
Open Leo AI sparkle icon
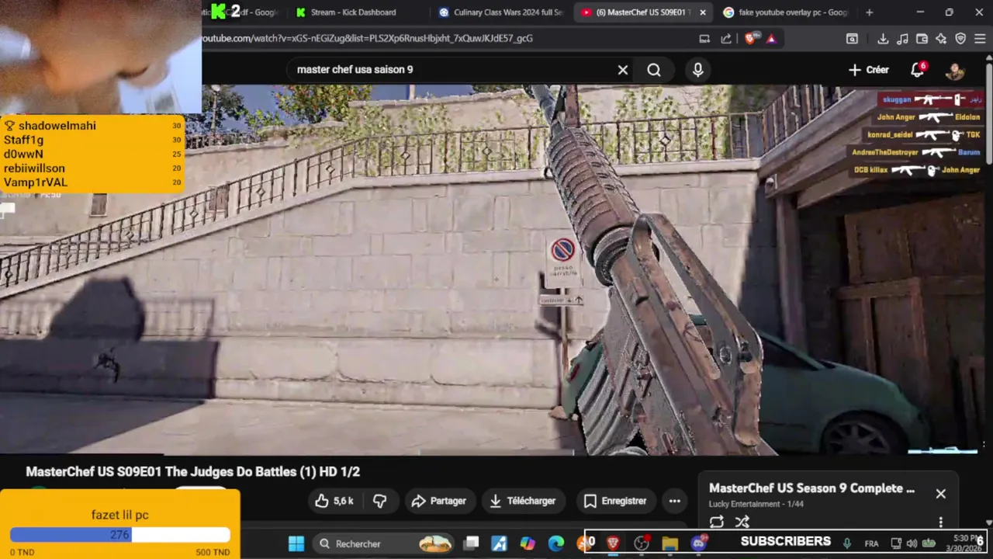click(941, 38)
